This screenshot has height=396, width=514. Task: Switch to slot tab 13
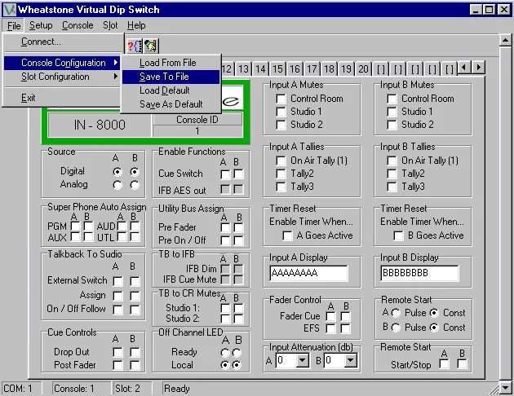tap(244, 69)
